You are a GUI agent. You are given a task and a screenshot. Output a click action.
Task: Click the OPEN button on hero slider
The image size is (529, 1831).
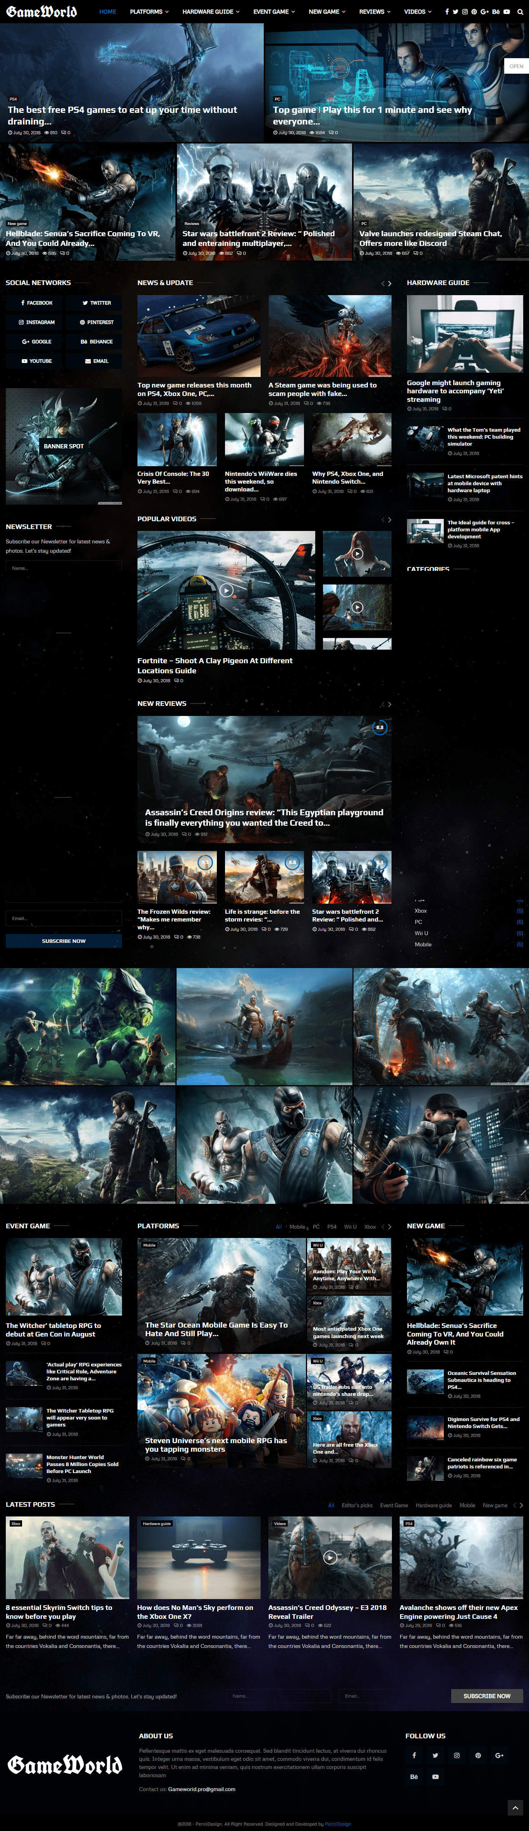click(x=516, y=66)
